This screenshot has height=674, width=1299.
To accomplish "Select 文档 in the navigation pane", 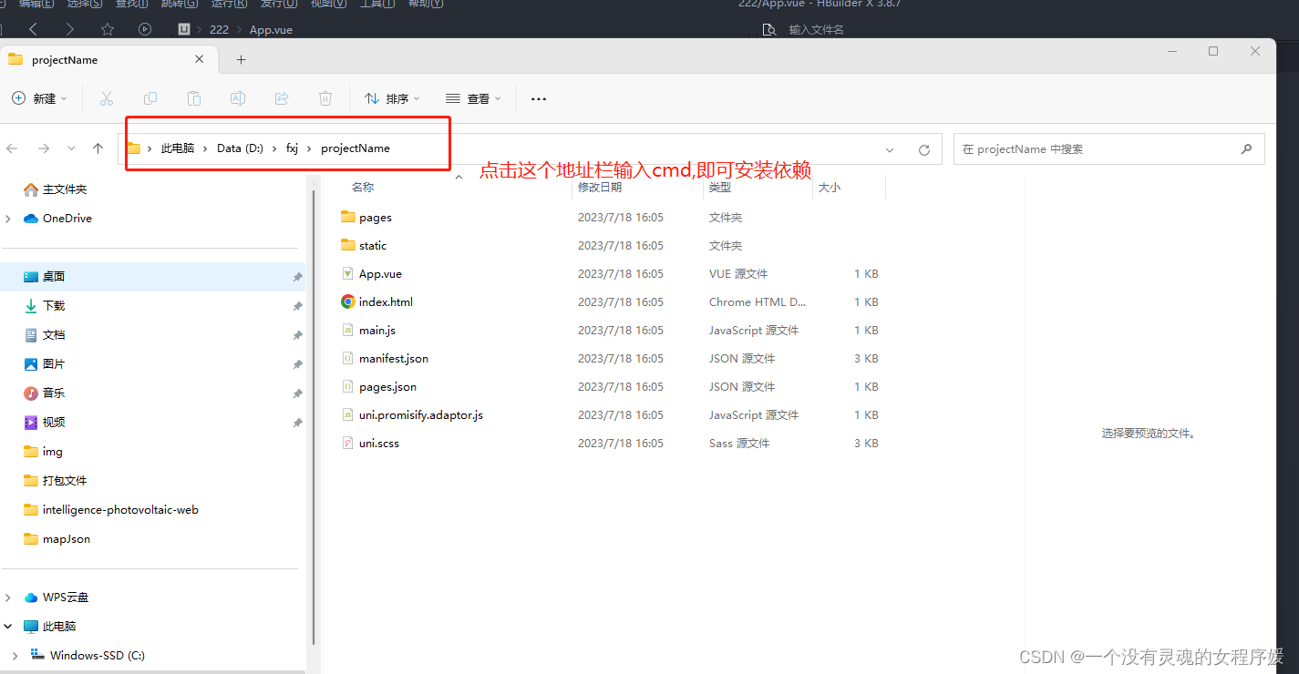I will coord(54,335).
